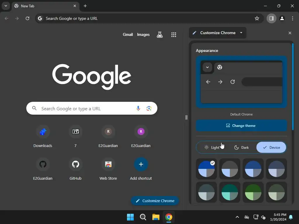Select the Light mode option

[211, 147]
